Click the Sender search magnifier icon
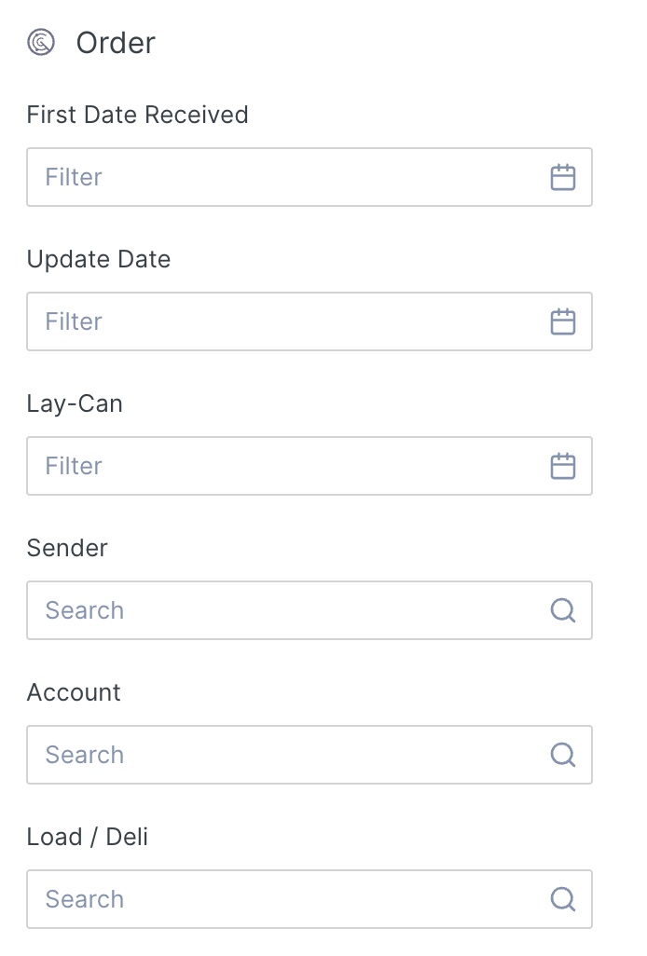Screen dimensions: 647x956 (x=562, y=610)
